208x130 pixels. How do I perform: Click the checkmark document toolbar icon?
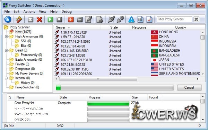[x=149, y=19]
